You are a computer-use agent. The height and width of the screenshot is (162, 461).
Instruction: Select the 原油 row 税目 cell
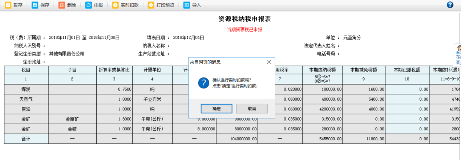tap(26, 109)
